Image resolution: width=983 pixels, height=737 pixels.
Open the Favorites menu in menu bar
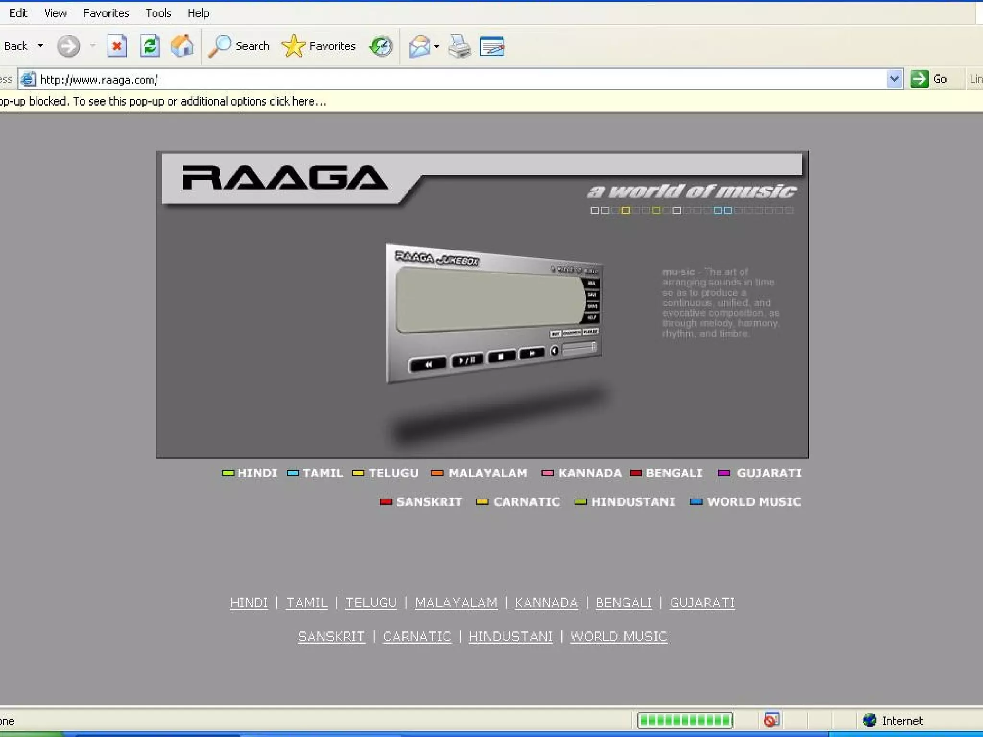point(106,13)
